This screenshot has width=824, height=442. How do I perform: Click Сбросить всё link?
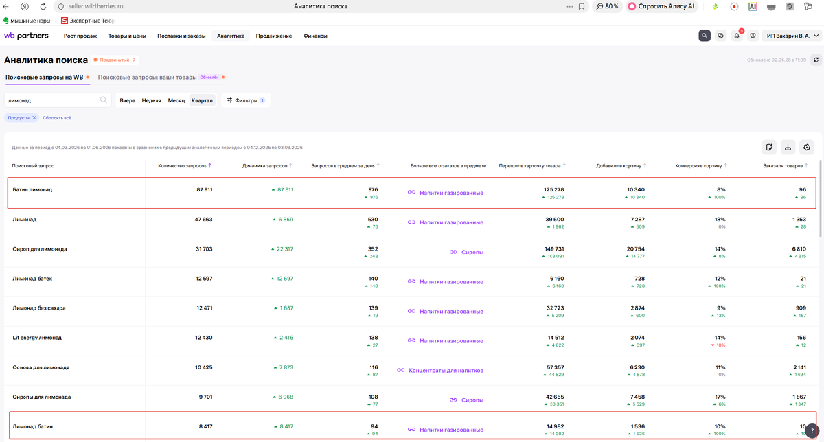tap(57, 118)
